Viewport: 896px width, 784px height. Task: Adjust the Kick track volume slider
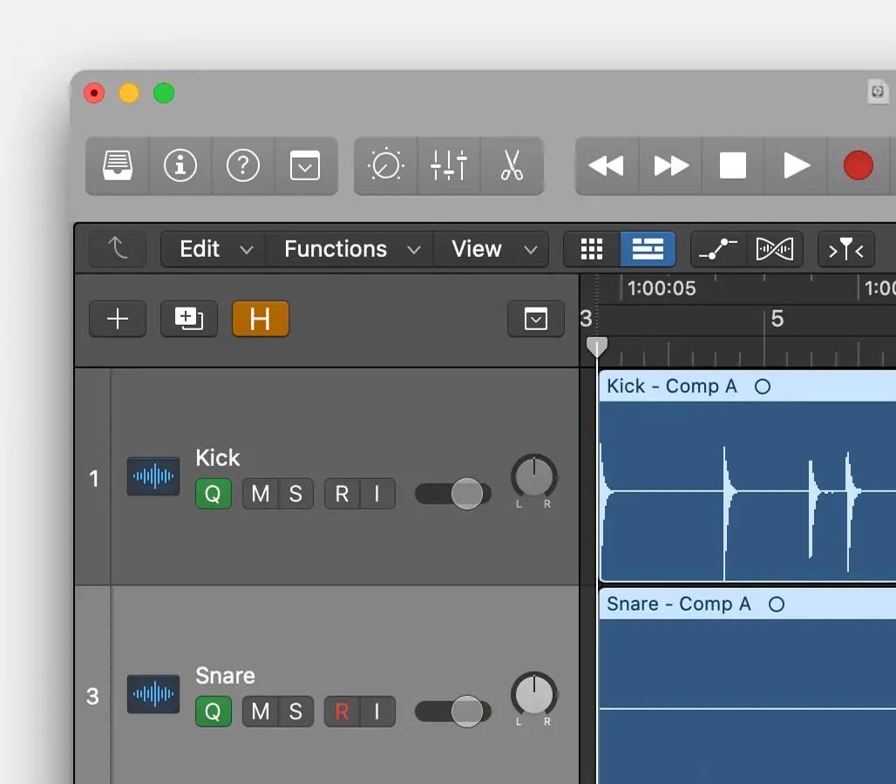452,494
